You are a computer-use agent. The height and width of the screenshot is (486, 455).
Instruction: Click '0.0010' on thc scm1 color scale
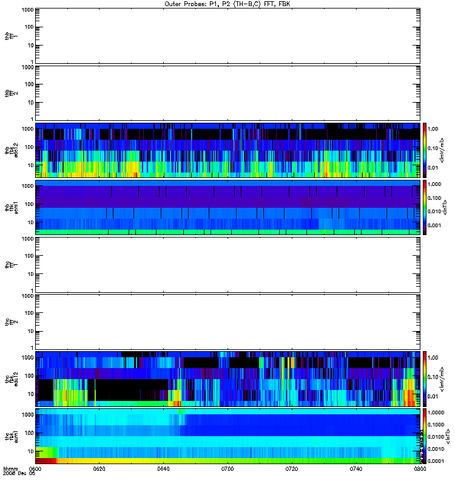point(436,449)
